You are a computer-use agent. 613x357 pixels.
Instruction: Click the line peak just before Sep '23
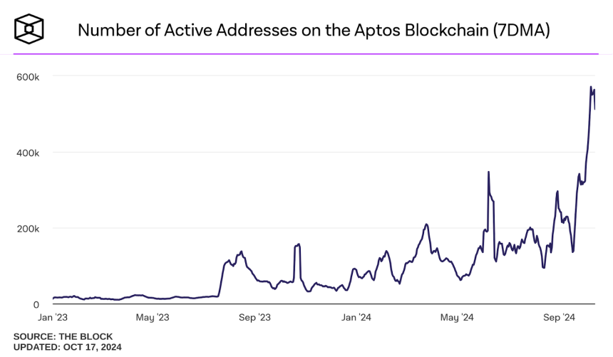click(242, 252)
